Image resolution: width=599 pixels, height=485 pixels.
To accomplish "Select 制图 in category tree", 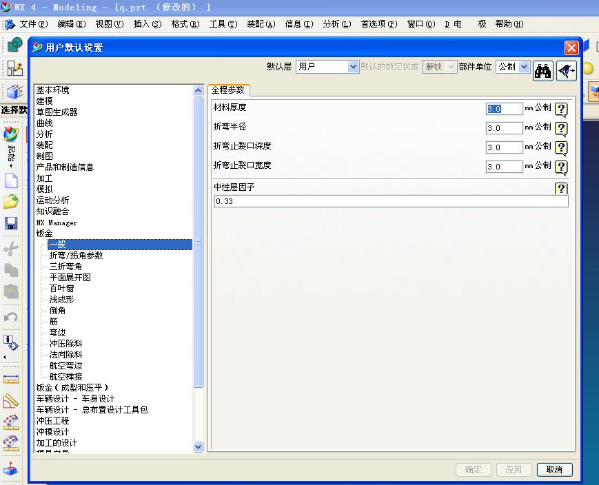I will pos(44,156).
